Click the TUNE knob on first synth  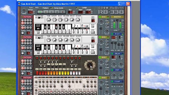tap(49, 20)
